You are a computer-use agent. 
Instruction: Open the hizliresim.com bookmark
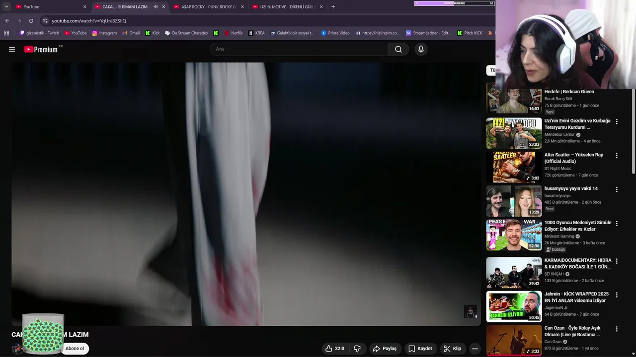click(x=378, y=33)
